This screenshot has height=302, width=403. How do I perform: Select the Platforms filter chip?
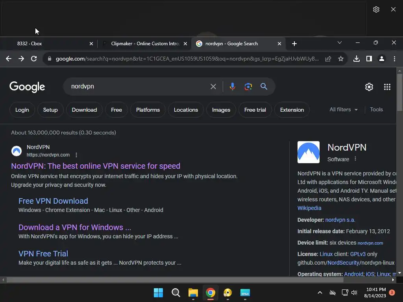click(148, 110)
